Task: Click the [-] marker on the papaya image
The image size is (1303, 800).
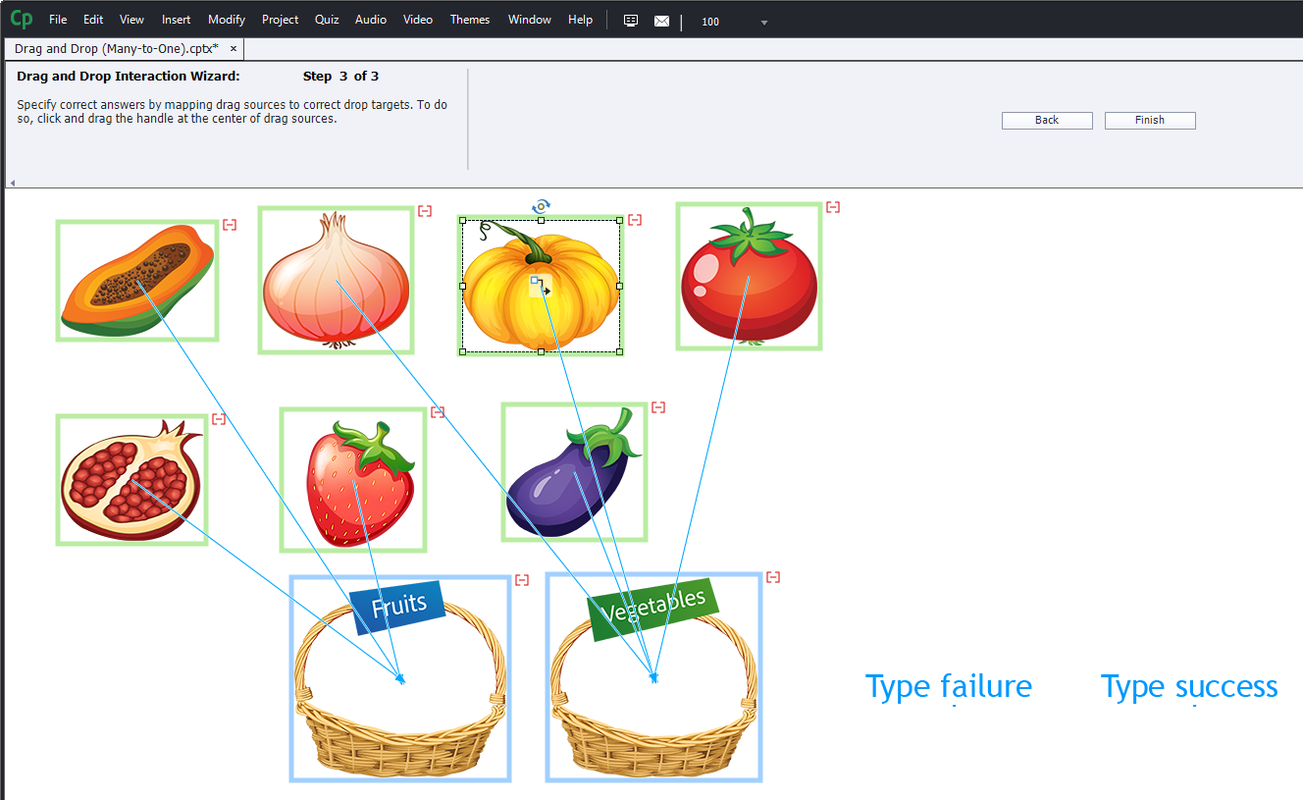Action: pyautogui.click(x=229, y=224)
